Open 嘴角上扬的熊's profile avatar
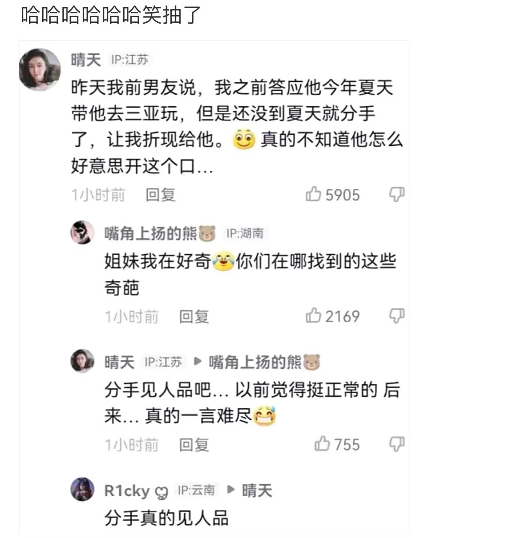This screenshot has width=524, height=538. pos(82,232)
